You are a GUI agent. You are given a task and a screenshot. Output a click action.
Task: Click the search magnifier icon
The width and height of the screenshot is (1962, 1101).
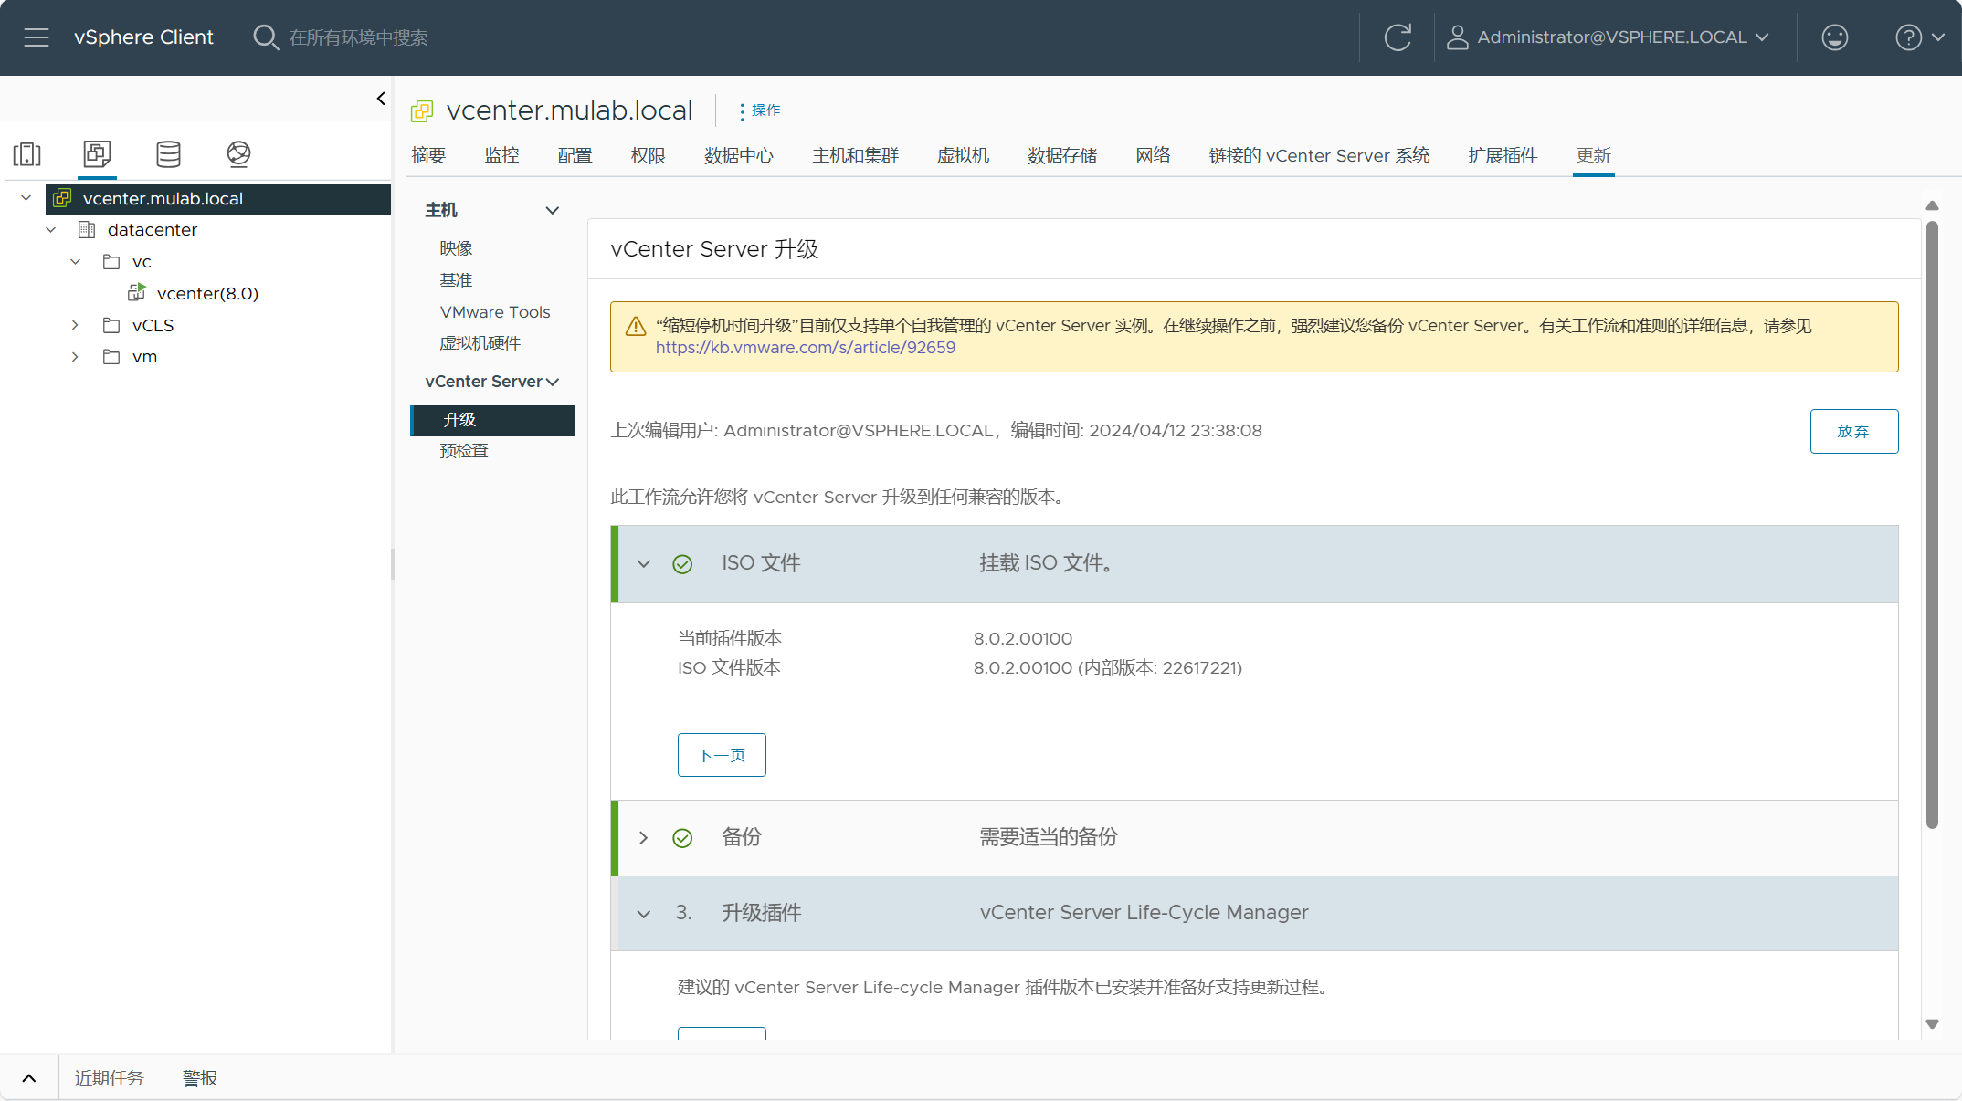[266, 37]
